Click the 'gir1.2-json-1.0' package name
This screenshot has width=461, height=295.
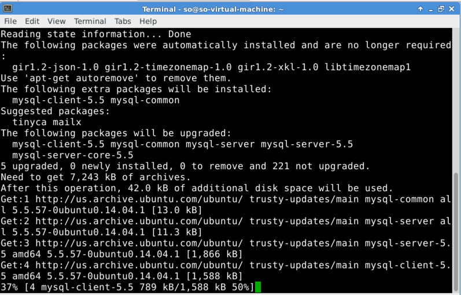56,67
